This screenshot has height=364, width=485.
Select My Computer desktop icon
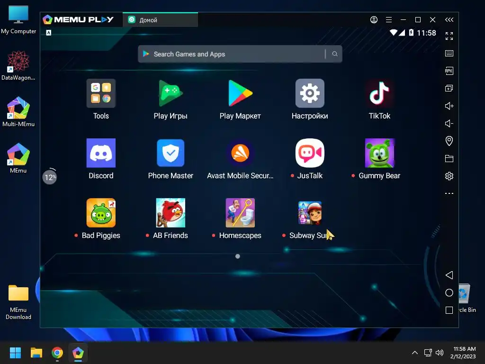click(18, 19)
